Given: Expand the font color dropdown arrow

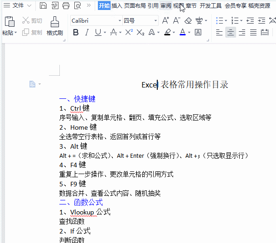Looking at the screenshot, I should click(189, 32).
